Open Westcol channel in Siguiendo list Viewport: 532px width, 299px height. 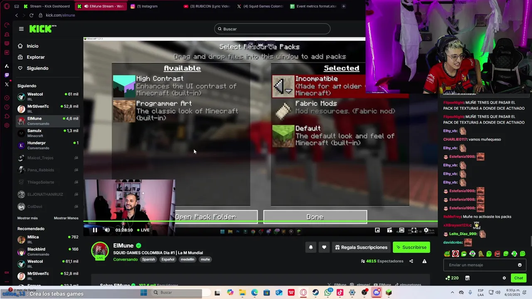[x=48, y=96]
